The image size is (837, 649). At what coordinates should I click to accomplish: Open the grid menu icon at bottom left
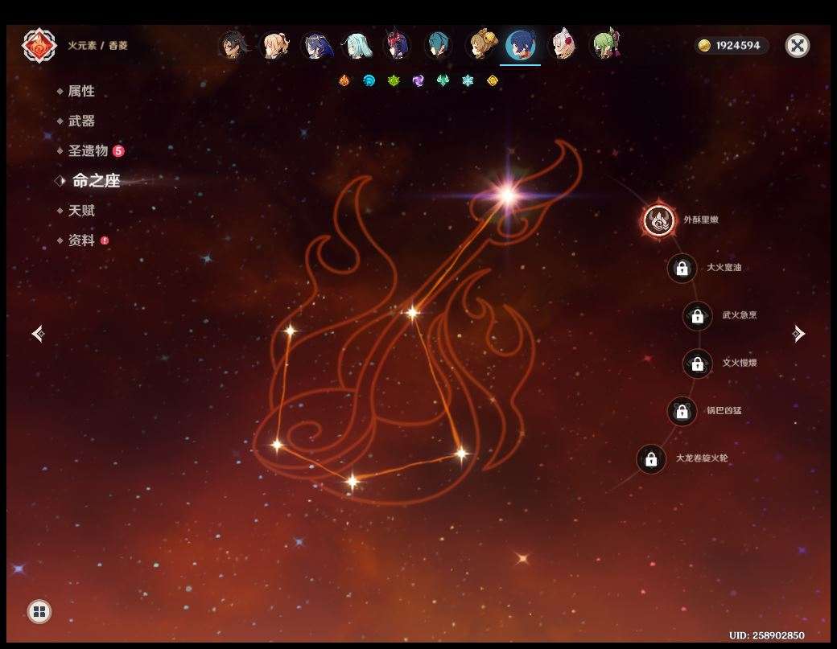coord(39,612)
